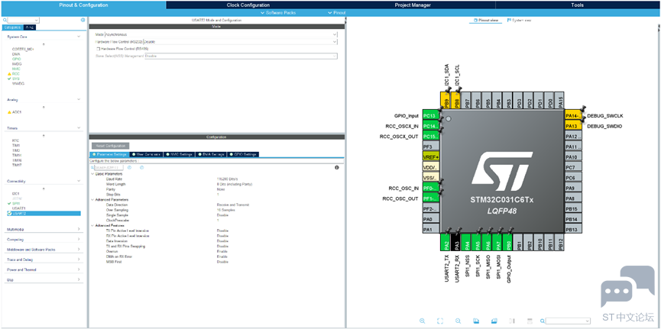Toggle Hardware Flow Control (RS485) checkbox
661x329 pixels.
[98, 49]
